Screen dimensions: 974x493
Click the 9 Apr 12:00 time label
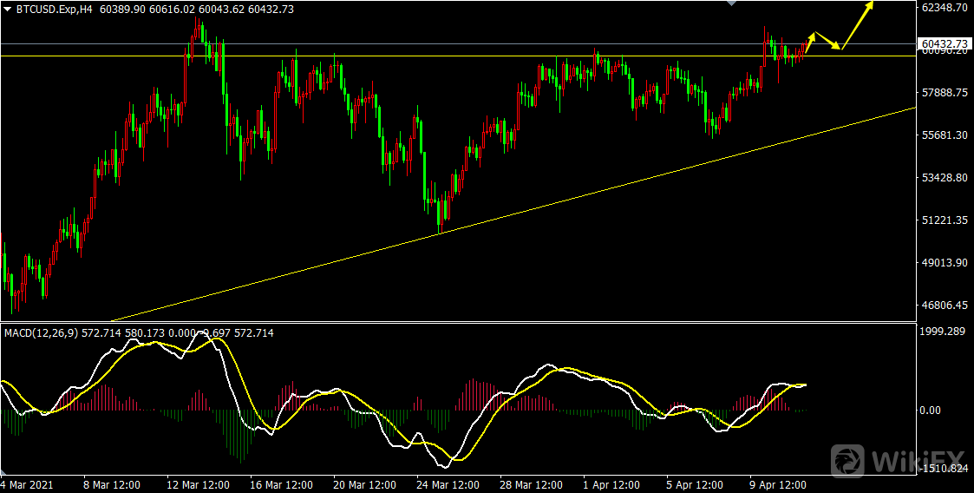click(x=776, y=484)
